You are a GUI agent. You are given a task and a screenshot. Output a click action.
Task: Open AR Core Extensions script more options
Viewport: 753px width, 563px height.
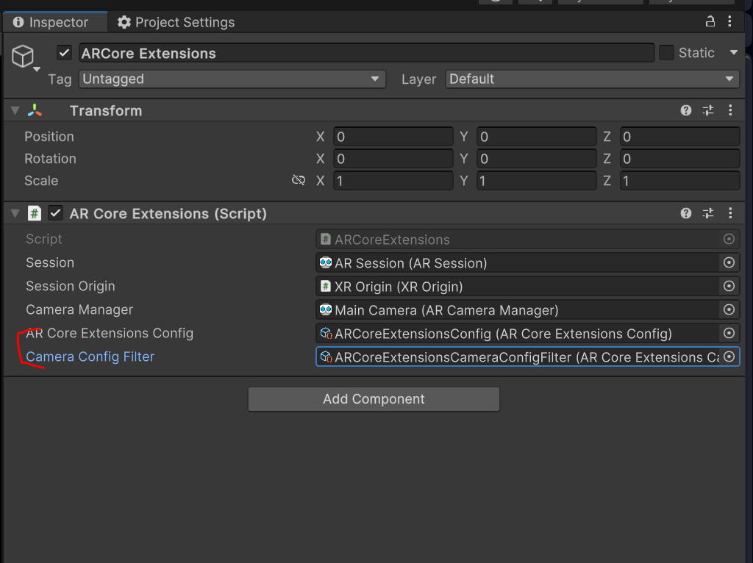click(x=730, y=213)
